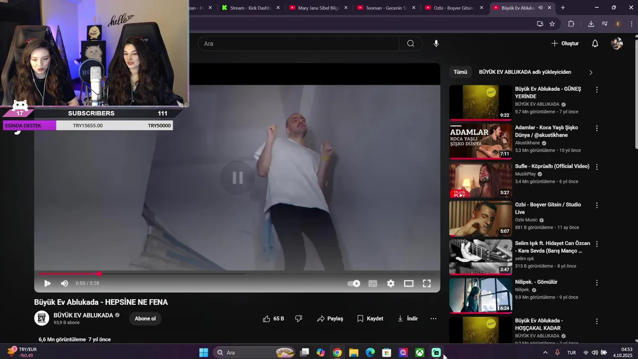Click the Oluştur create button
Screen dimensions: 638x359
click(565, 43)
